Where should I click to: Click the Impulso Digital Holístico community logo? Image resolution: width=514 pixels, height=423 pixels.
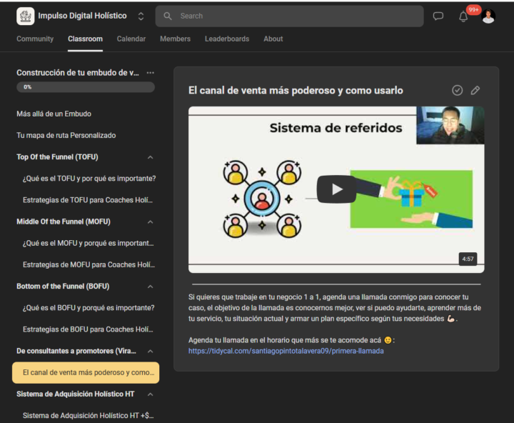click(25, 16)
